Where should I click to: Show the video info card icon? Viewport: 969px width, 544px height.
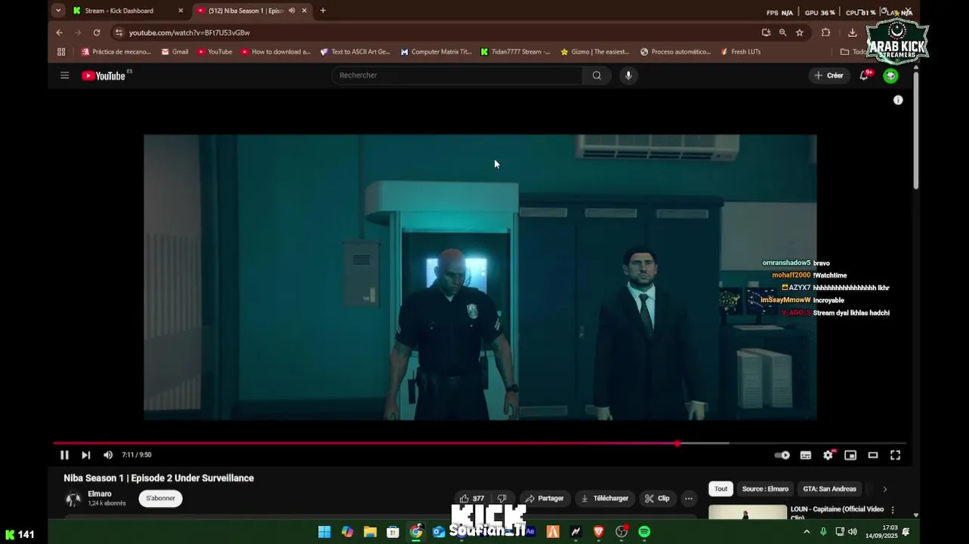coord(898,100)
